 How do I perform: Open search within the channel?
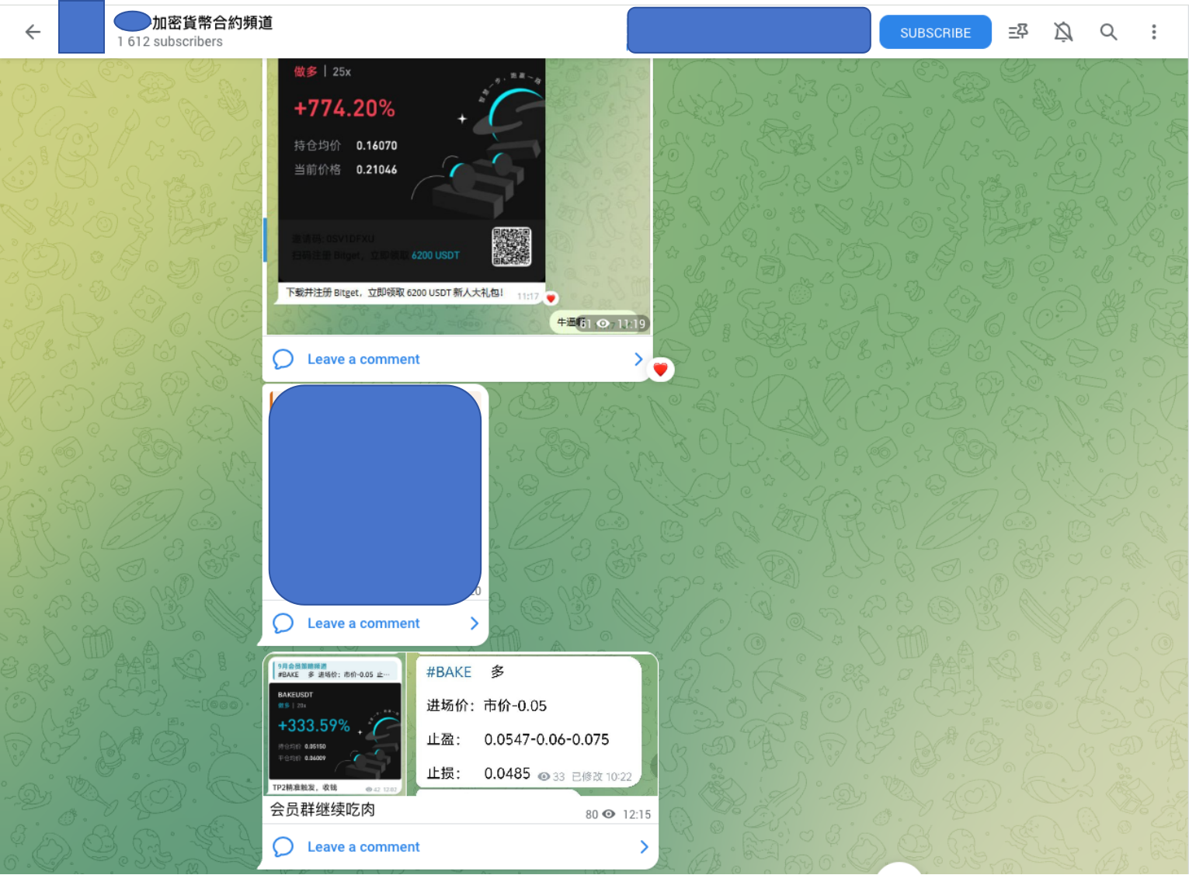pos(1108,32)
